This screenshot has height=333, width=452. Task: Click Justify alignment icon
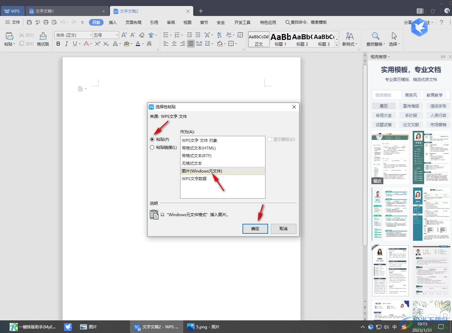[x=191, y=44]
